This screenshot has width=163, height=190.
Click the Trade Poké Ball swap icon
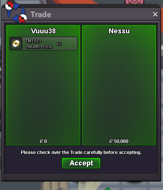16,12
